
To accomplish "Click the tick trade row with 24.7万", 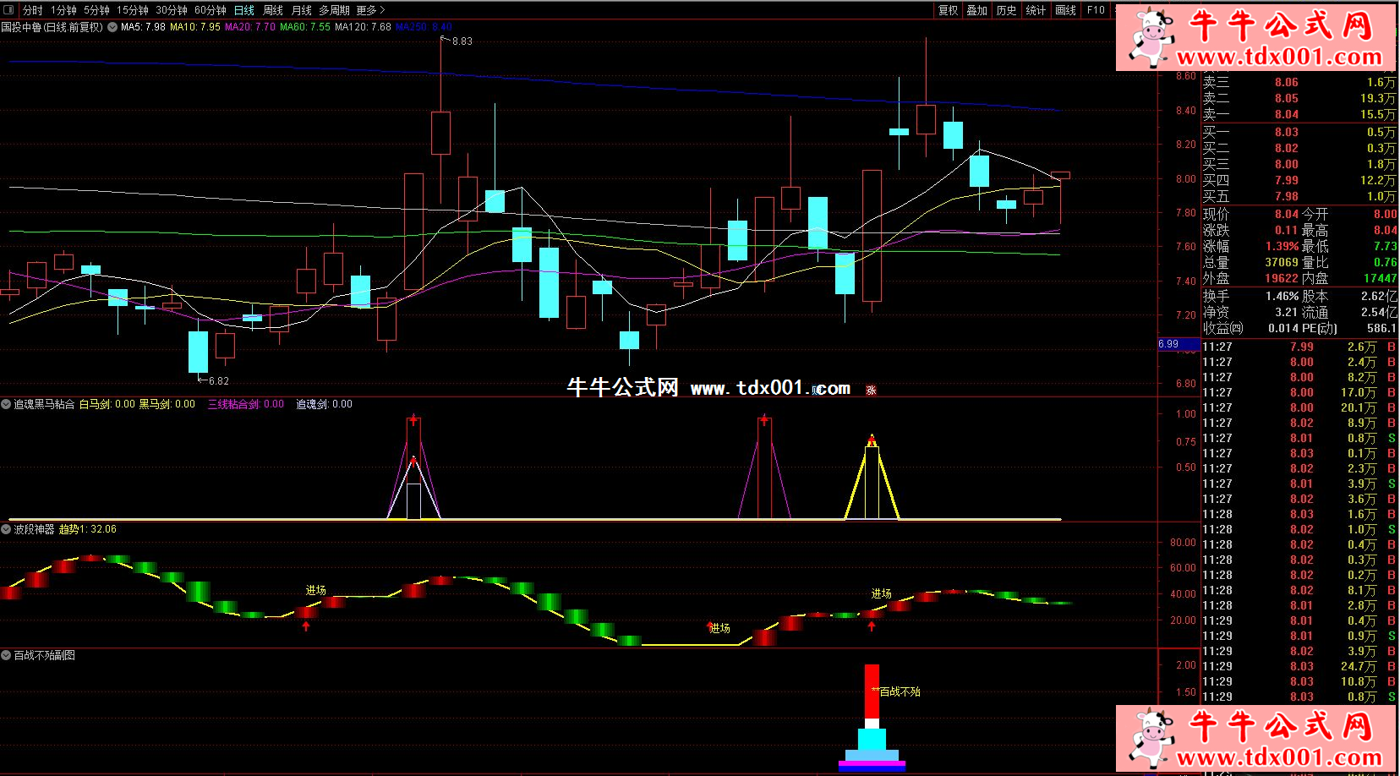I will click(x=1299, y=666).
